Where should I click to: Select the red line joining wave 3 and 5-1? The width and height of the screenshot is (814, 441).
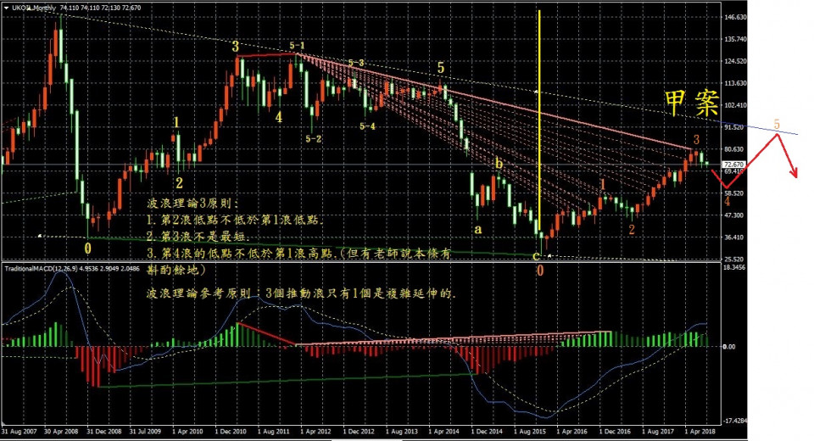[267, 55]
